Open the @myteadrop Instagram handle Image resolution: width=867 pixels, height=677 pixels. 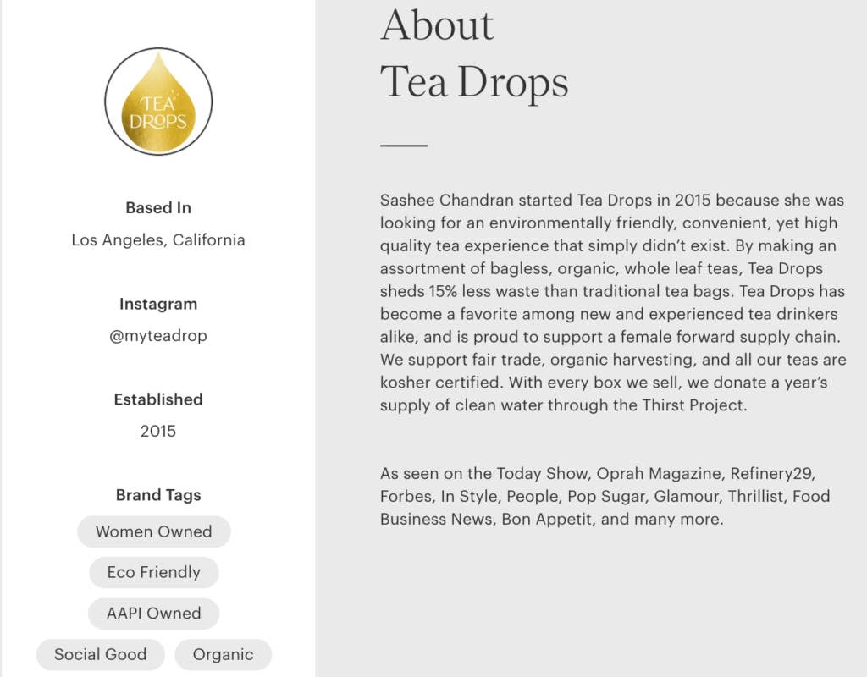click(158, 335)
